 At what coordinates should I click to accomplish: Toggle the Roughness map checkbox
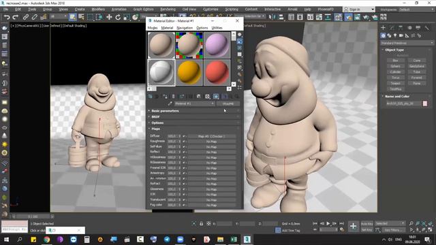(x=184, y=142)
